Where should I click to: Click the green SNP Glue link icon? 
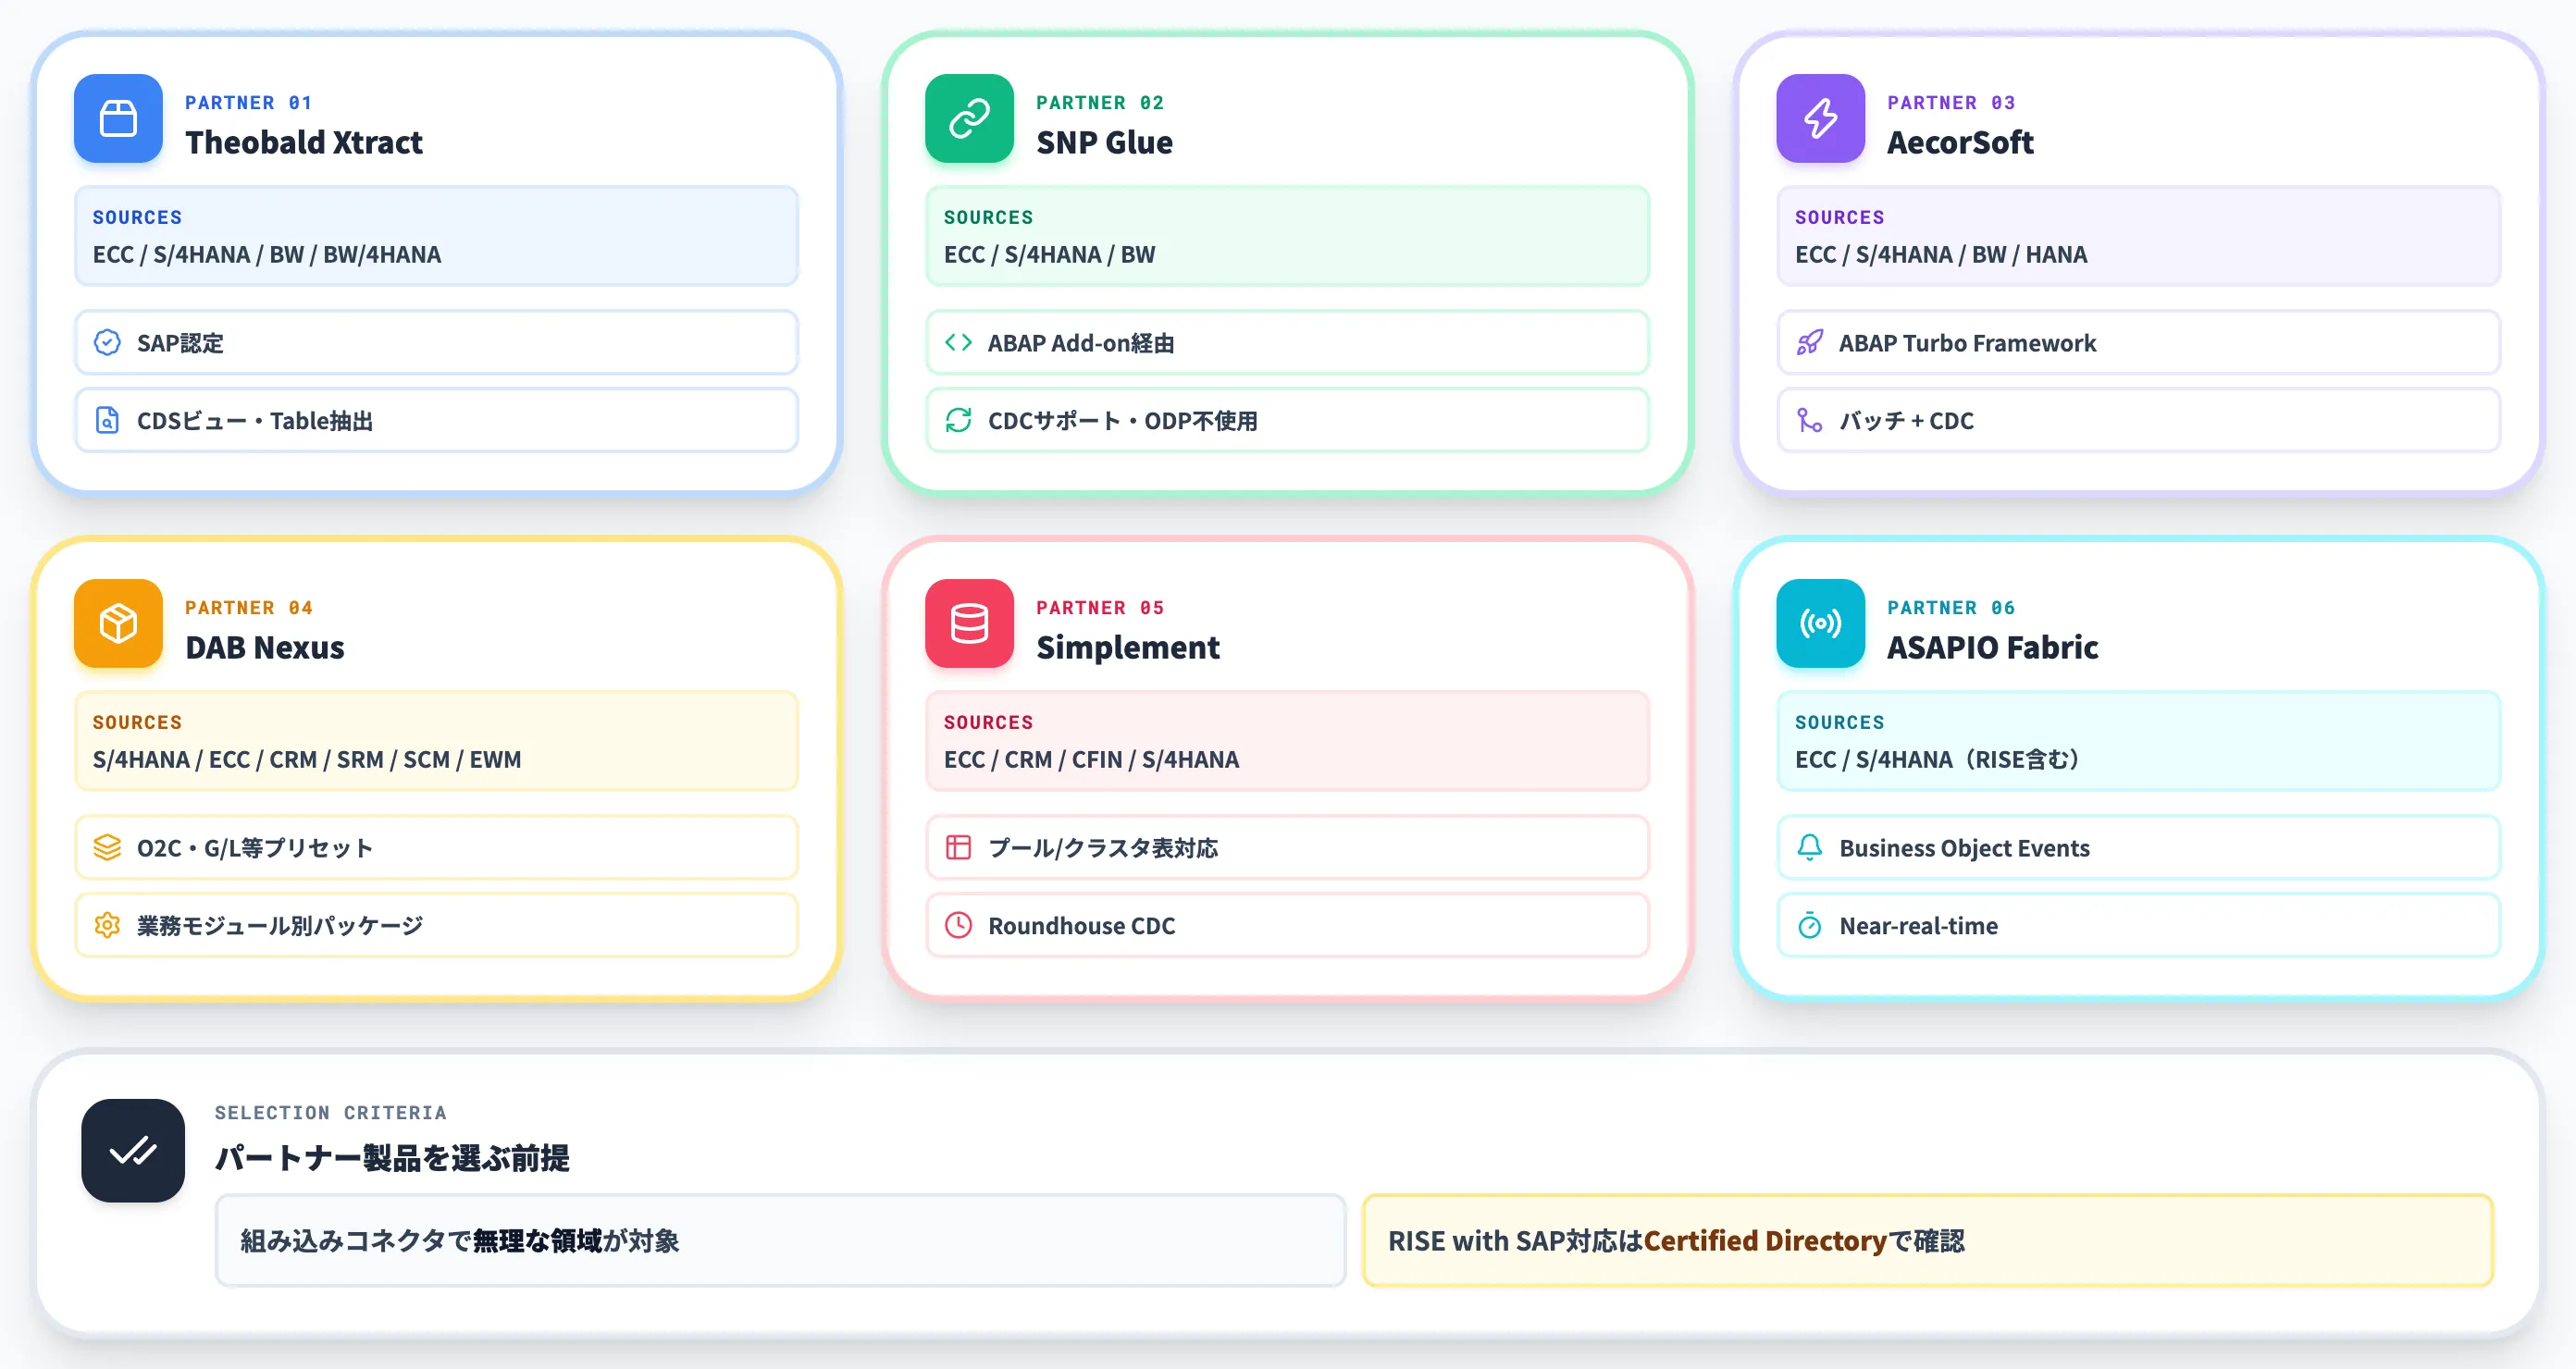click(969, 118)
